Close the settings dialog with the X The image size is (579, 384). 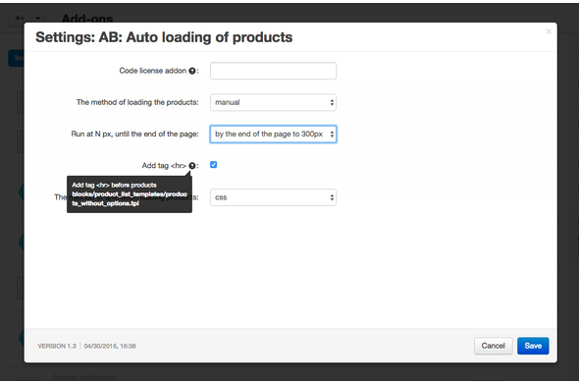[x=549, y=31]
